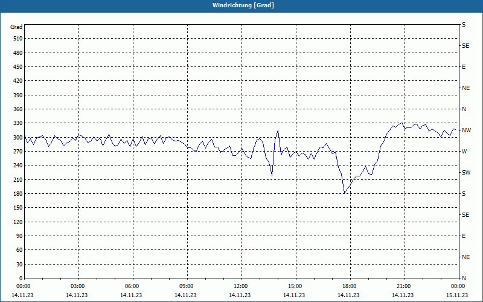The image size is (483, 302).
Task: Click the NE compass label near the 30 gridline
Action: pyautogui.click(x=465, y=257)
